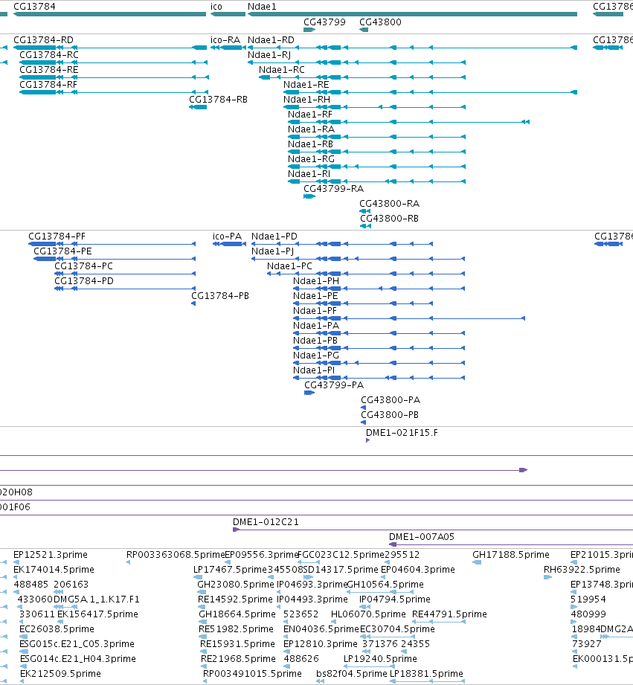Click EST RP003491015.5prime

pyautogui.click(x=252, y=673)
